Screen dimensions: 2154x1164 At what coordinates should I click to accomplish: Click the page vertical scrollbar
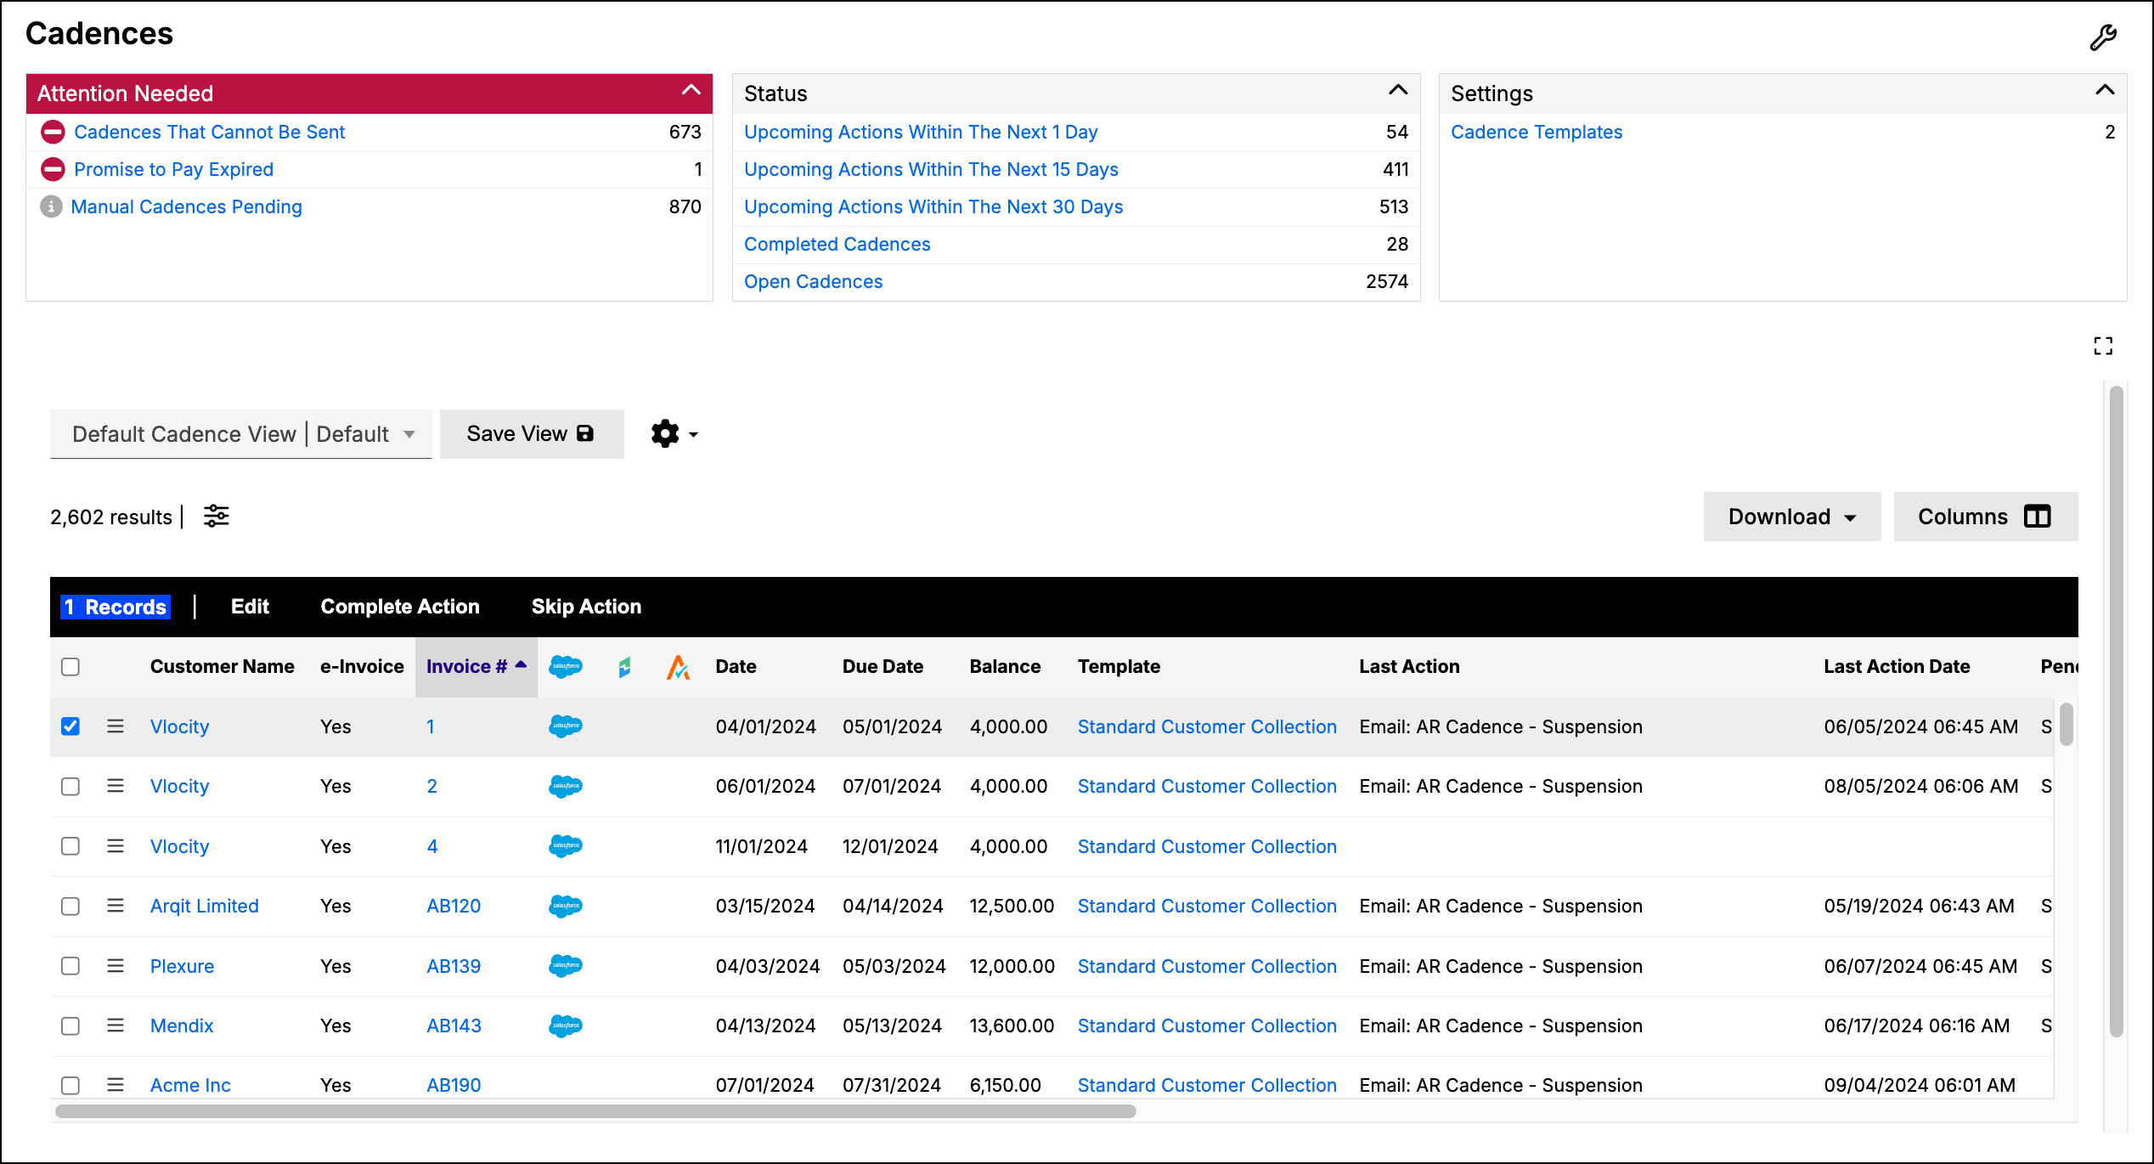[x=2117, y=712]
